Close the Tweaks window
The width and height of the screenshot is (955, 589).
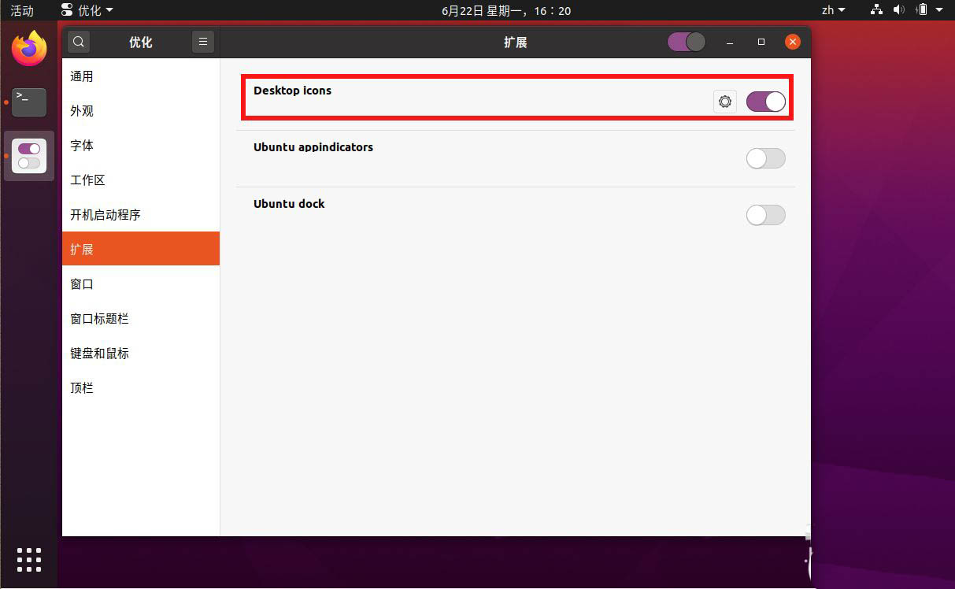pos(793,42)
